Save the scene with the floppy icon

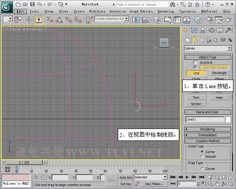click(x=32, y=4)
